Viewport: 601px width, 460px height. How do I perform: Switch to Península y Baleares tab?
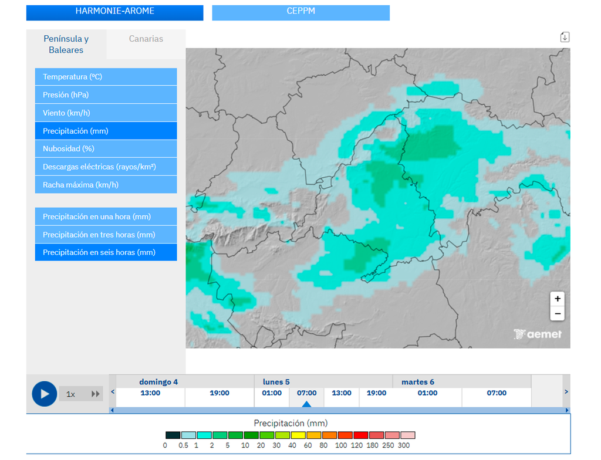66,45
